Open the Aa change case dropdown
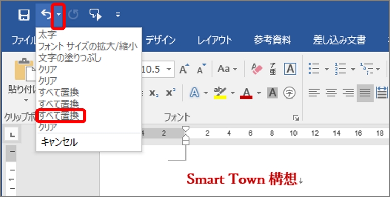The width and height of the screenshot is (390, 197). click(227, 69)
